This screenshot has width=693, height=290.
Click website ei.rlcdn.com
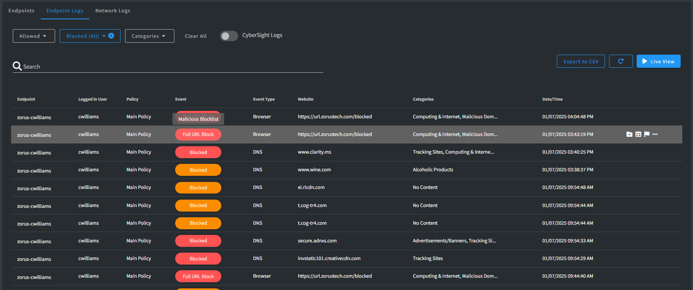(311, 187)
